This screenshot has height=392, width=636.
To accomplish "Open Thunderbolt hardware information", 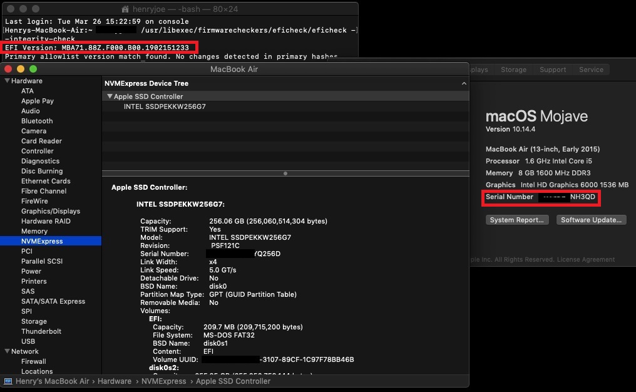I will click(41, 331).
